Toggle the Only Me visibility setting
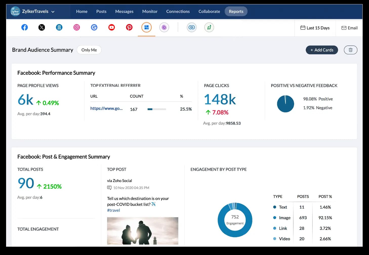 coord(89,50)
